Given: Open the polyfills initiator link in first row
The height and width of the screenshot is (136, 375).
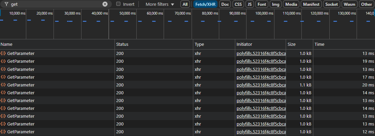Looking at the screenshot, I should click(x=261, y=54).
